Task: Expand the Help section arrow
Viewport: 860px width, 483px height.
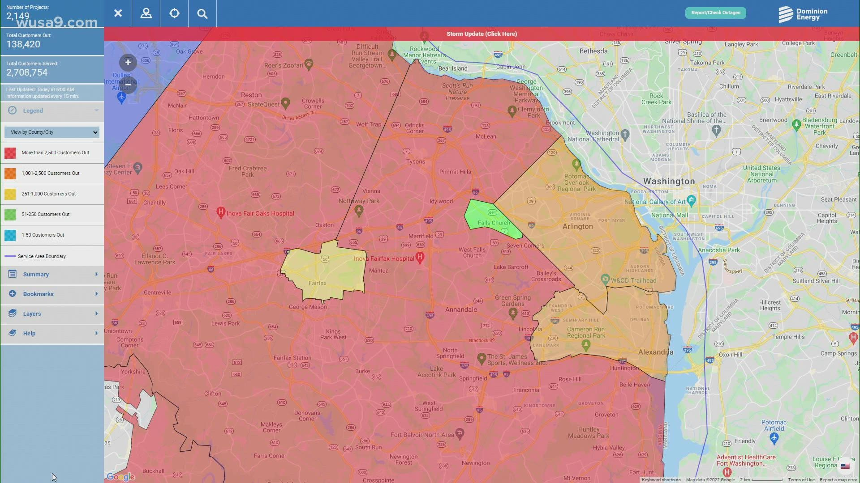Action: [x=96, y=333]
